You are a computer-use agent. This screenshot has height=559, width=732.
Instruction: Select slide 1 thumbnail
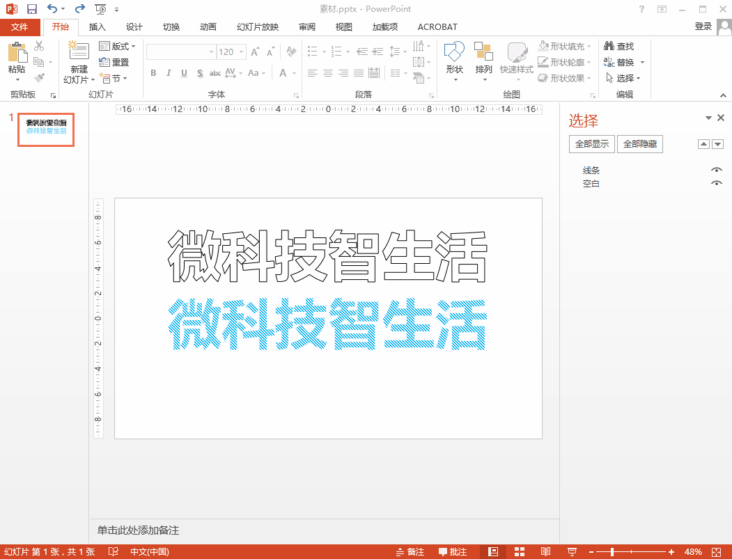tap(46, 129)
